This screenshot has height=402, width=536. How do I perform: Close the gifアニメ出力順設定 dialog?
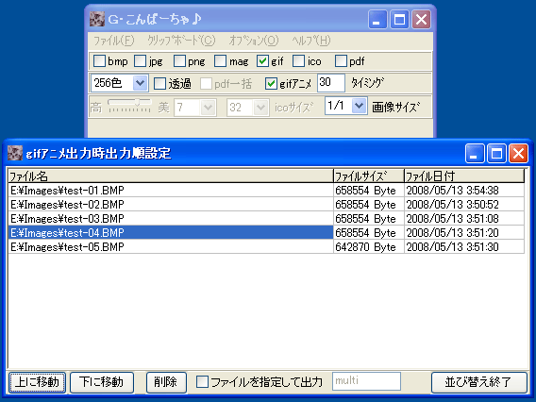518,153
